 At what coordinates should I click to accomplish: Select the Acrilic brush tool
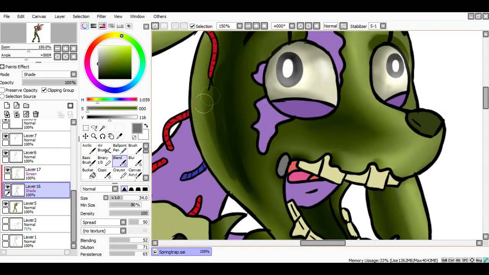[x=89, y=148]
